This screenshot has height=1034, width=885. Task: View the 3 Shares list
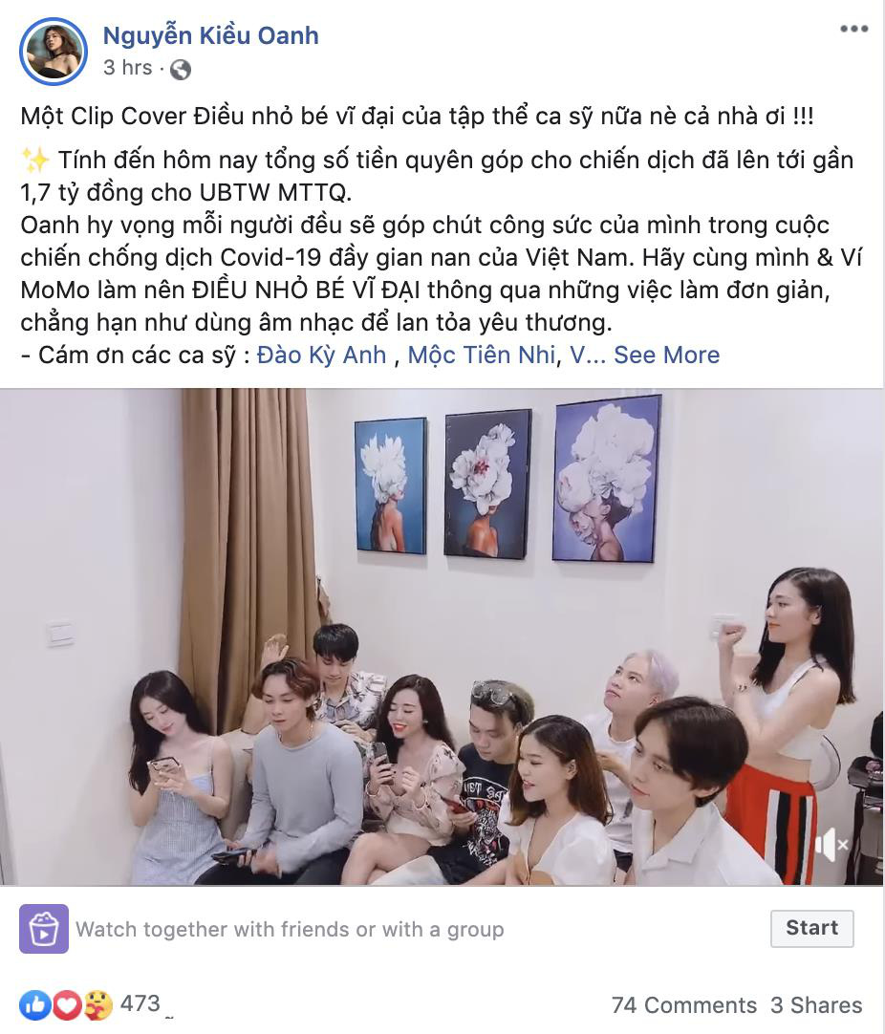pyautogui.click(x=816, y=1005)
